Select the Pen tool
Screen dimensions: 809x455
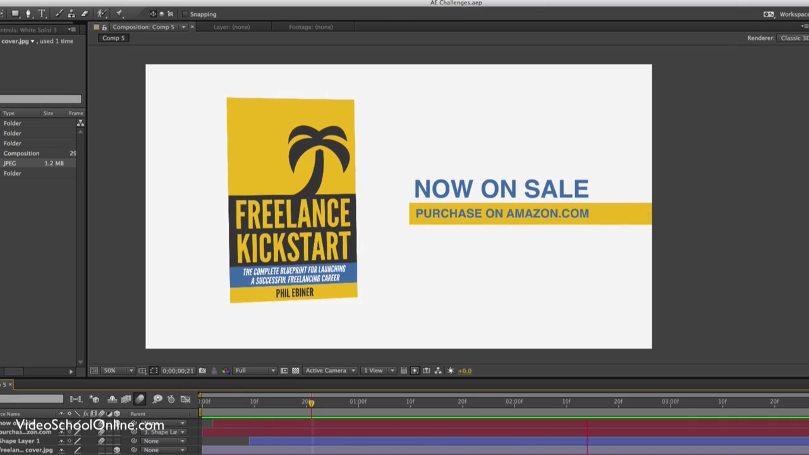coord(28,13)
